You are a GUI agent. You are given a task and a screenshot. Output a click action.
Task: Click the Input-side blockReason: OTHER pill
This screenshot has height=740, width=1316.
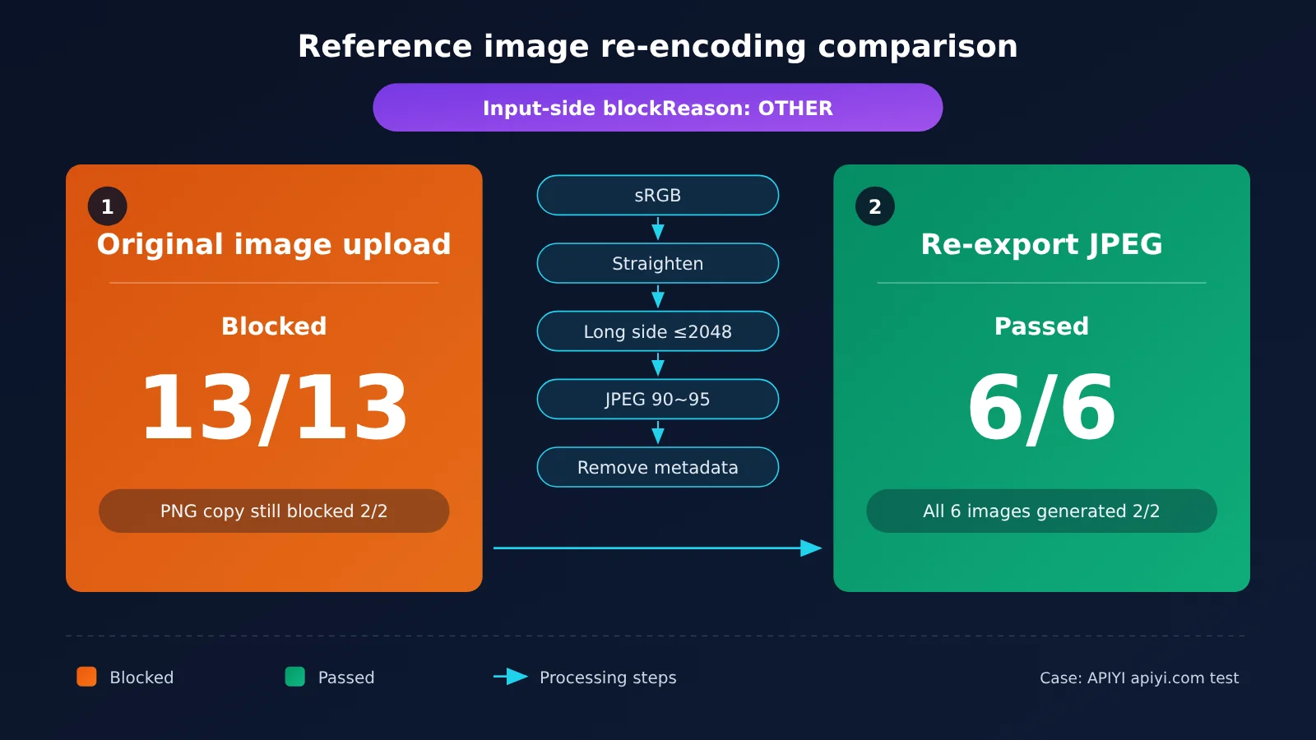pos(658,108)
